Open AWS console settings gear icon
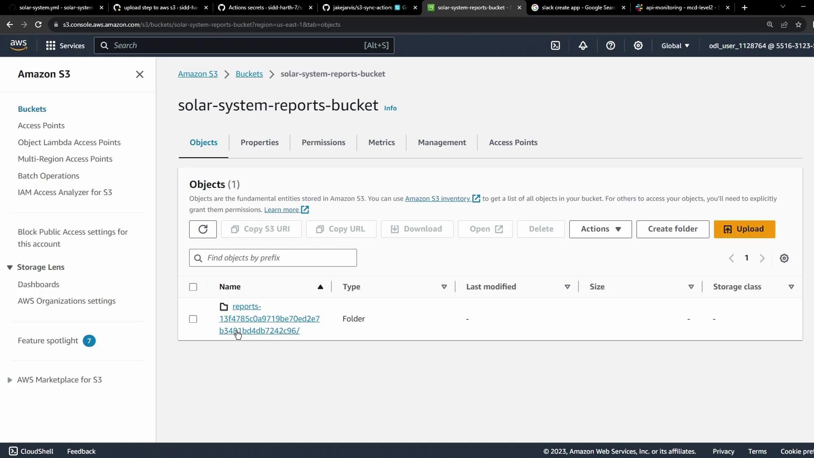The width and height of the screenshot is (814, 458). click(x=638, y=46)
